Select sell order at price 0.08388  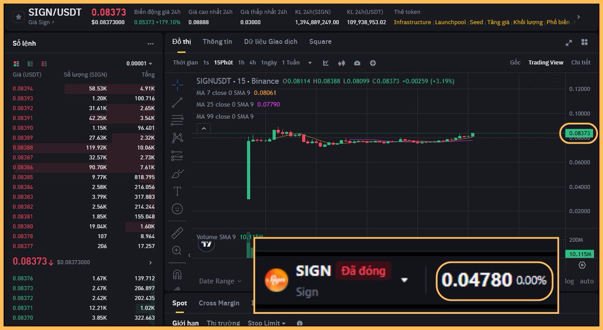click(84, 147)
